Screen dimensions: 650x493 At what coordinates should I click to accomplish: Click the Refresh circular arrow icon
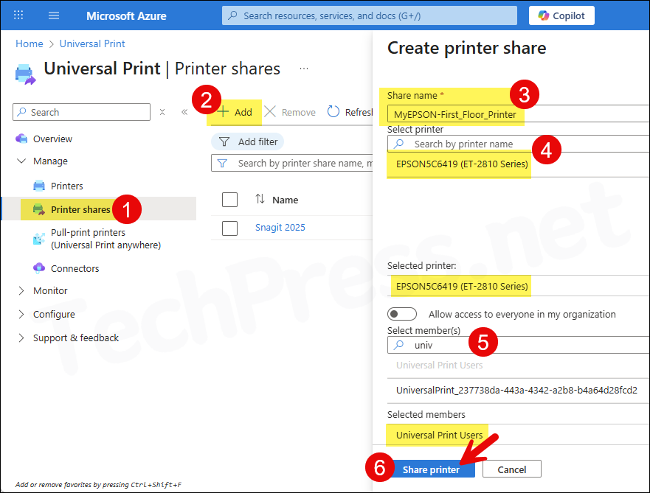click(x=333, y=112)
